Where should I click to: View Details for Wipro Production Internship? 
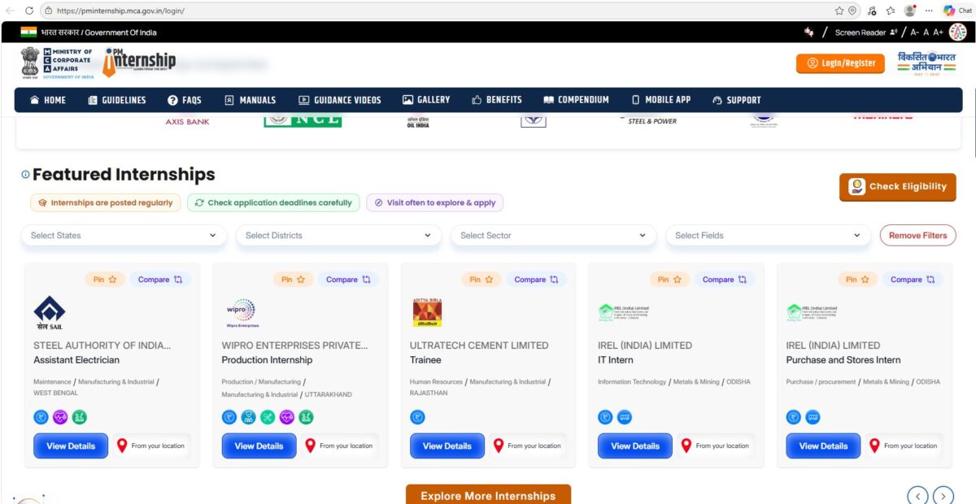coord(259,445)
